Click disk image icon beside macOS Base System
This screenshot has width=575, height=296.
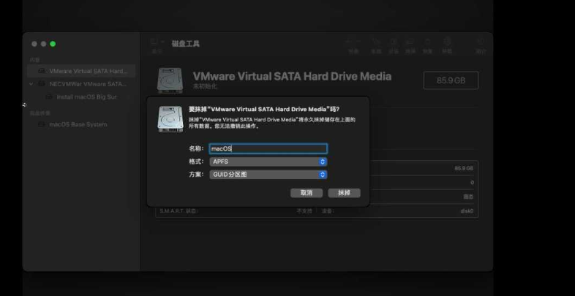42,124
